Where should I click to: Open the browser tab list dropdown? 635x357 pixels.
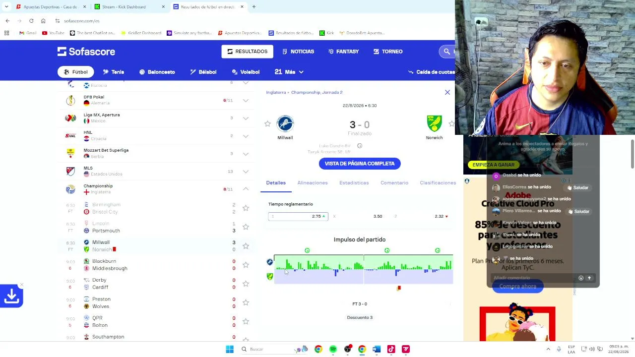6,7
